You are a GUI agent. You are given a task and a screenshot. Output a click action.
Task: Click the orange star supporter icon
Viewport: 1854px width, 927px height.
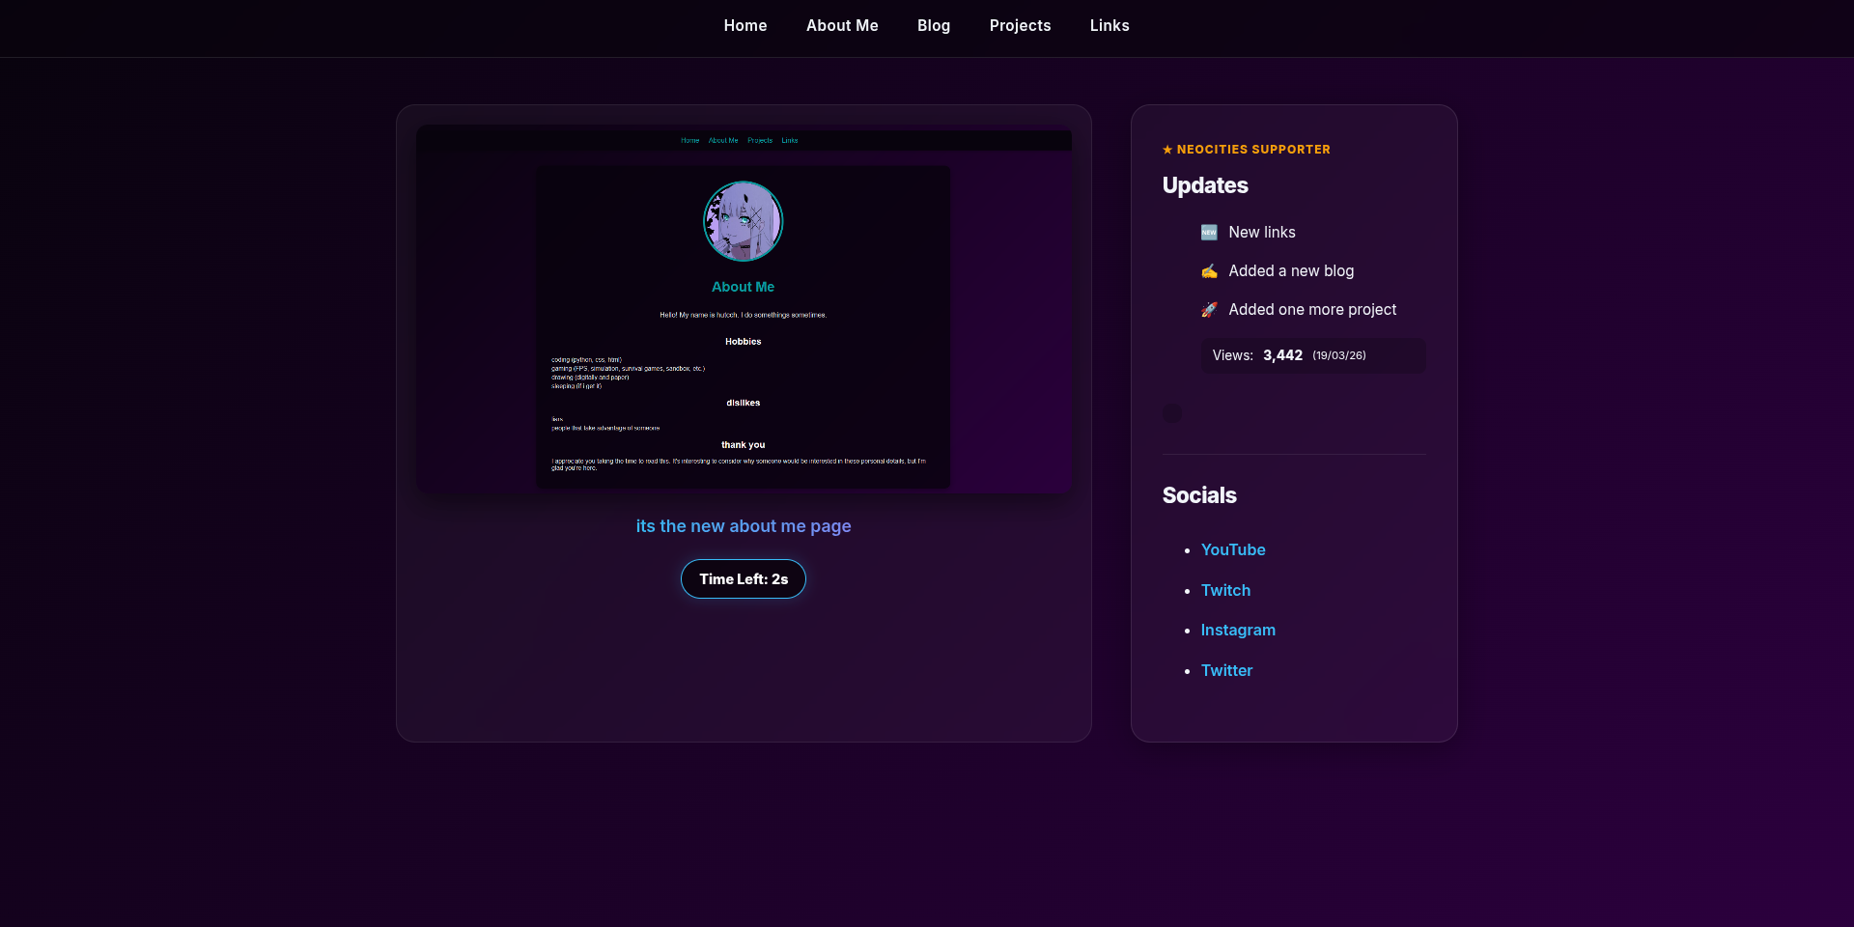[x=1167, y=150]
